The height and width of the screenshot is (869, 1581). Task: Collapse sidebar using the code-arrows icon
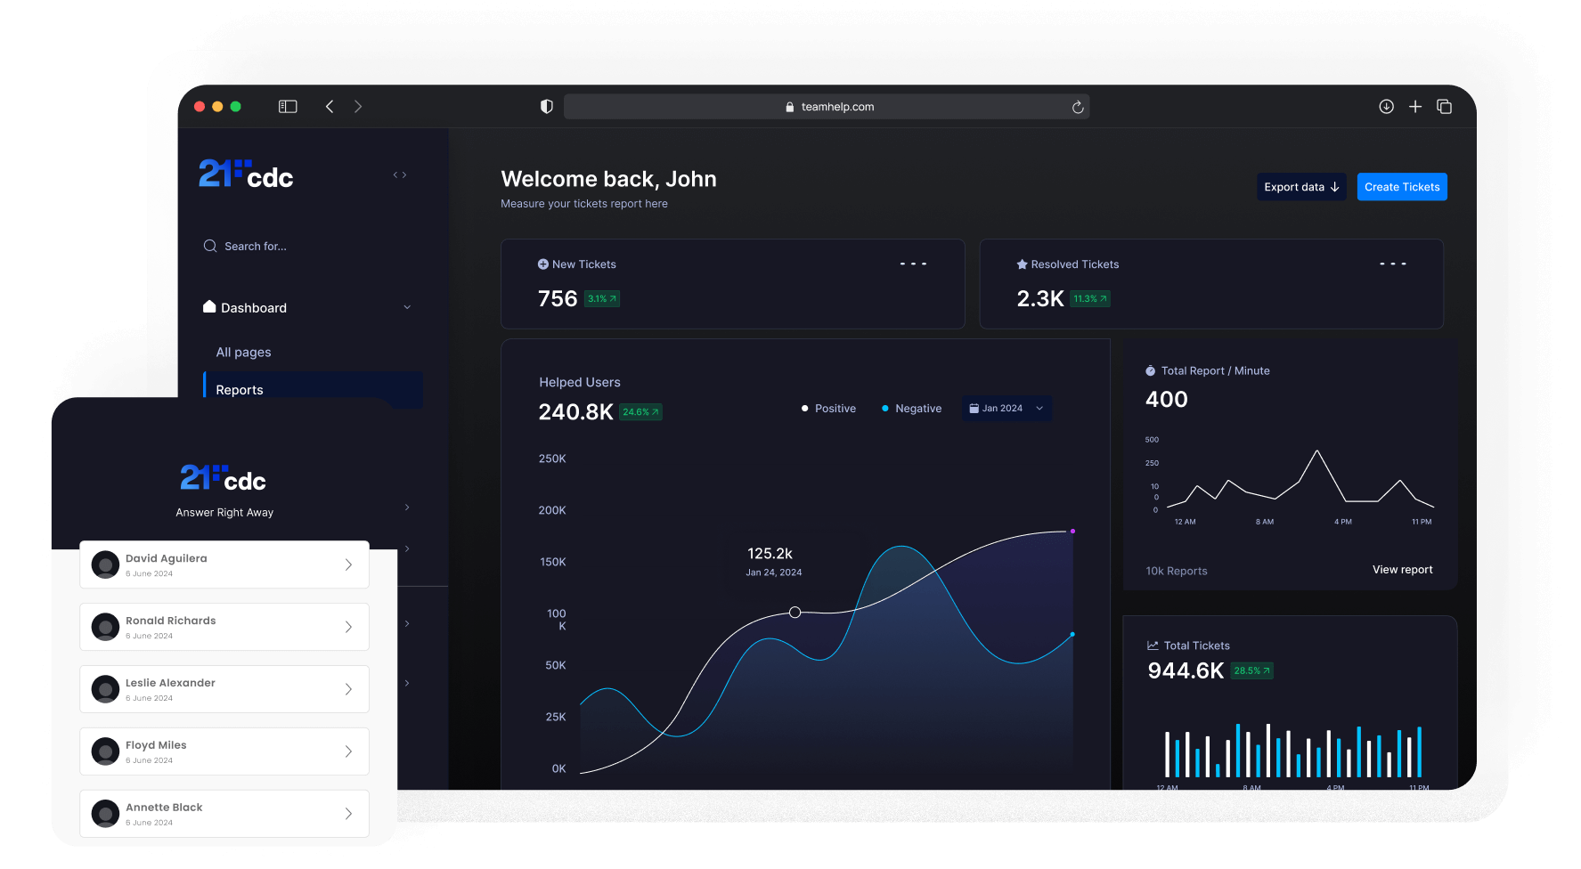click(x=400, y=175)
